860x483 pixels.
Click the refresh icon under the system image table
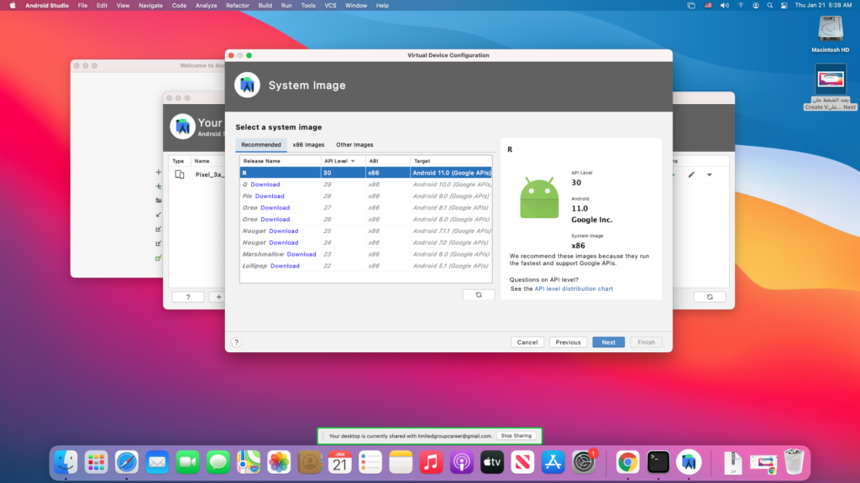point(478,294)
